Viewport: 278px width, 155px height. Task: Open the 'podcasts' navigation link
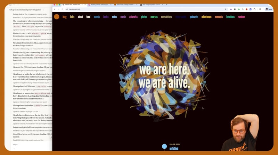(194, 17)
